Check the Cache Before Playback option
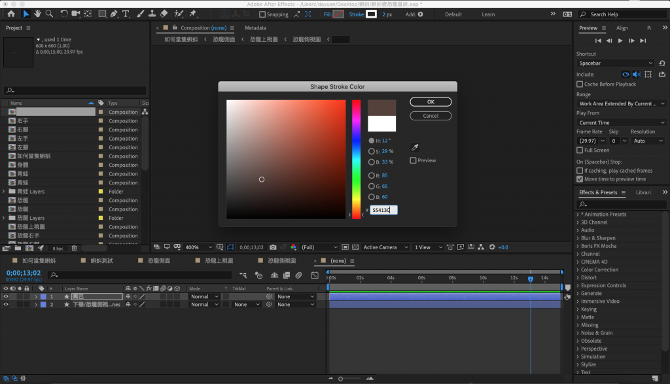This screenshot has width=670, height=384. 580,84
